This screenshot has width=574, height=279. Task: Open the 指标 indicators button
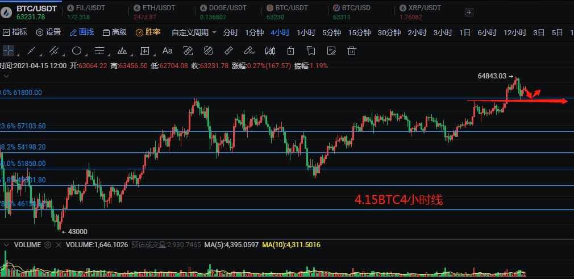click(15, 32)
